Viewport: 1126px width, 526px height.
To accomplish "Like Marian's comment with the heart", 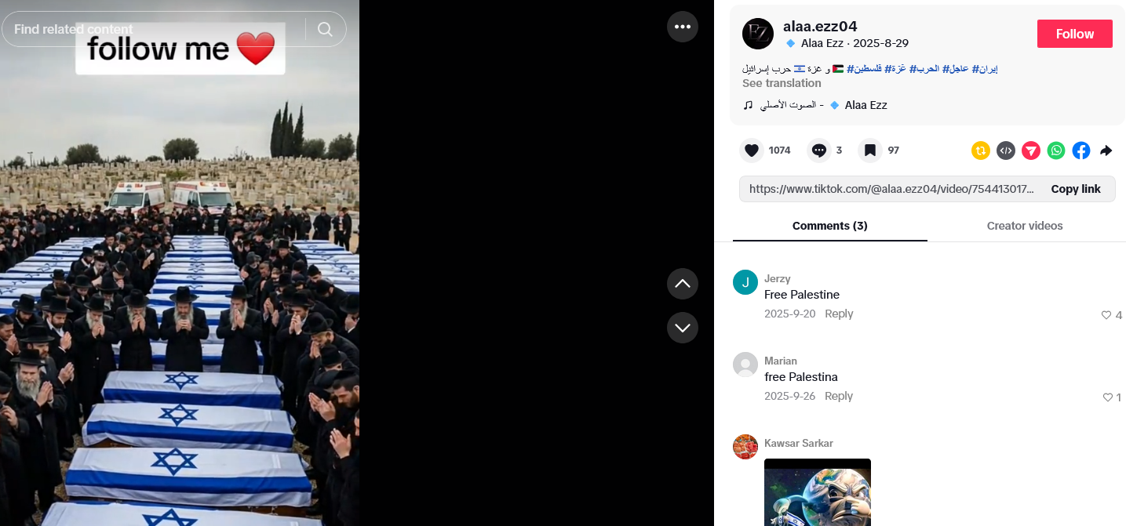I will pyautogui.click(x=1107, y=397).
